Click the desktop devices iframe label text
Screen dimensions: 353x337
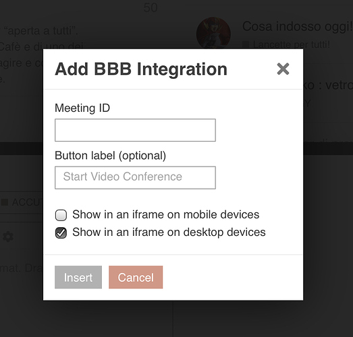pos(169,233)
